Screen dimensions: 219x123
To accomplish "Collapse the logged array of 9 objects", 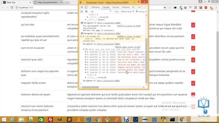I will click(83, 49).
